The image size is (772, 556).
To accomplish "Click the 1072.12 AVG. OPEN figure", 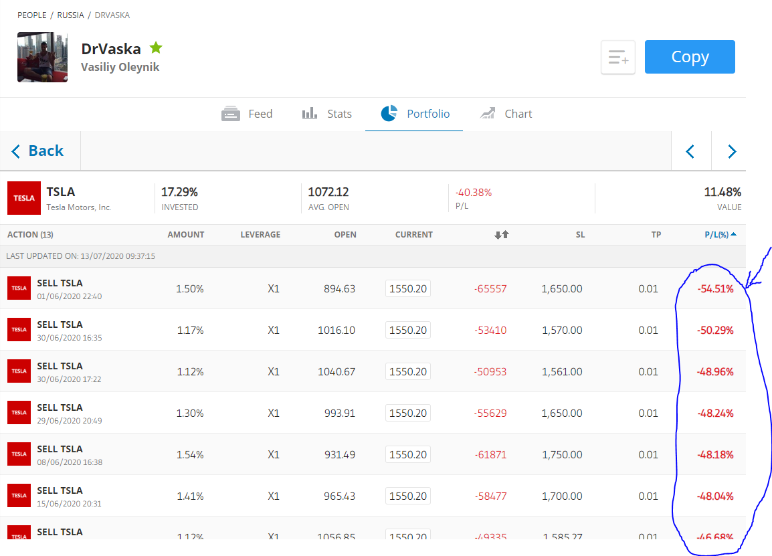I will click(328, 191).
